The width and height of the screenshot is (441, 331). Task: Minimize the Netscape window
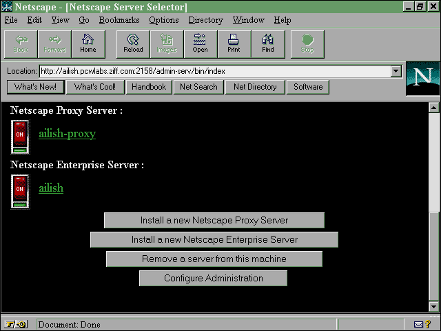[408, 7]
